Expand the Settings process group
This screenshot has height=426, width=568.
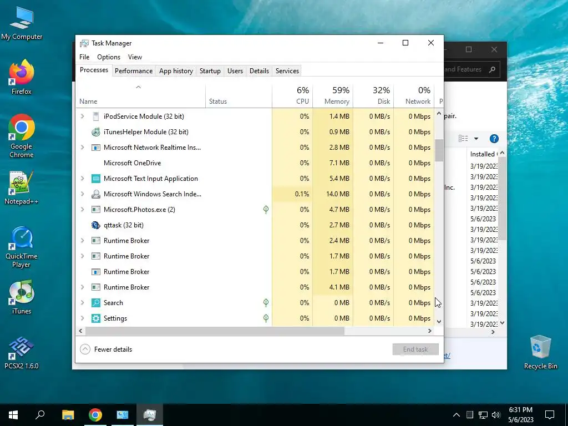pyautogui.click(x=83, y=318)
